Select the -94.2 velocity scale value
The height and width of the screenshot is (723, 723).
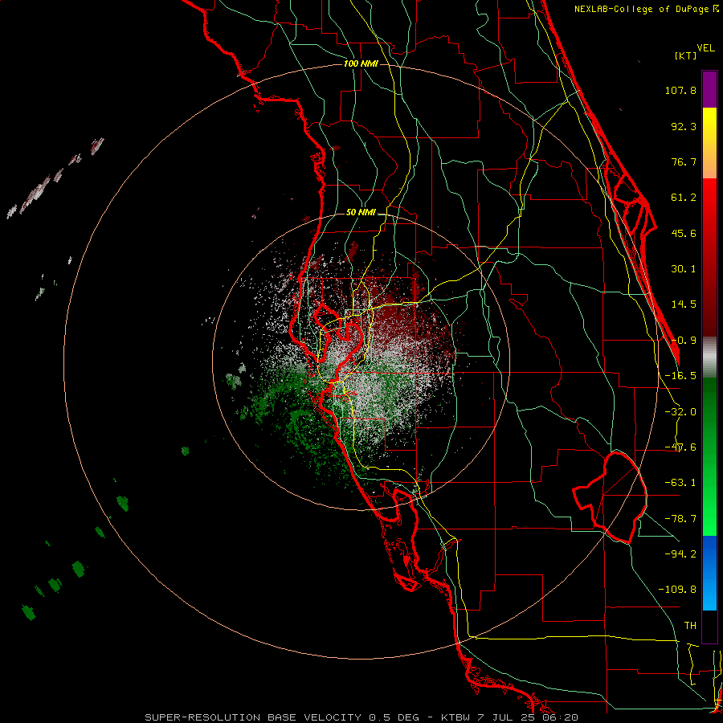pyautogui.click(x=680, y=553)
